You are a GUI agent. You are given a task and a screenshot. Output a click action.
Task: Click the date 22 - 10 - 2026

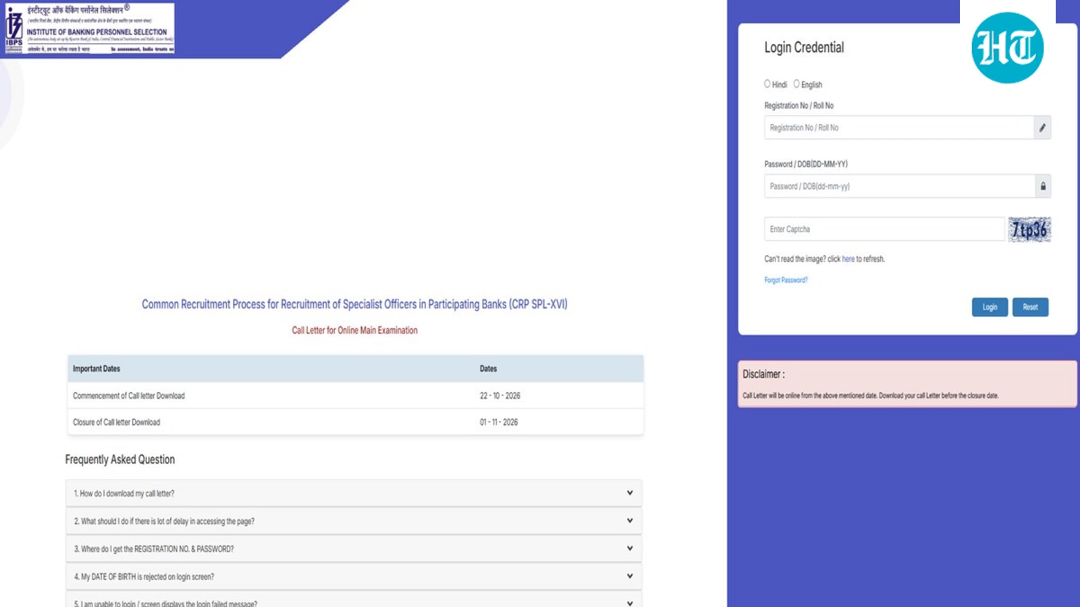pos(500,396)
